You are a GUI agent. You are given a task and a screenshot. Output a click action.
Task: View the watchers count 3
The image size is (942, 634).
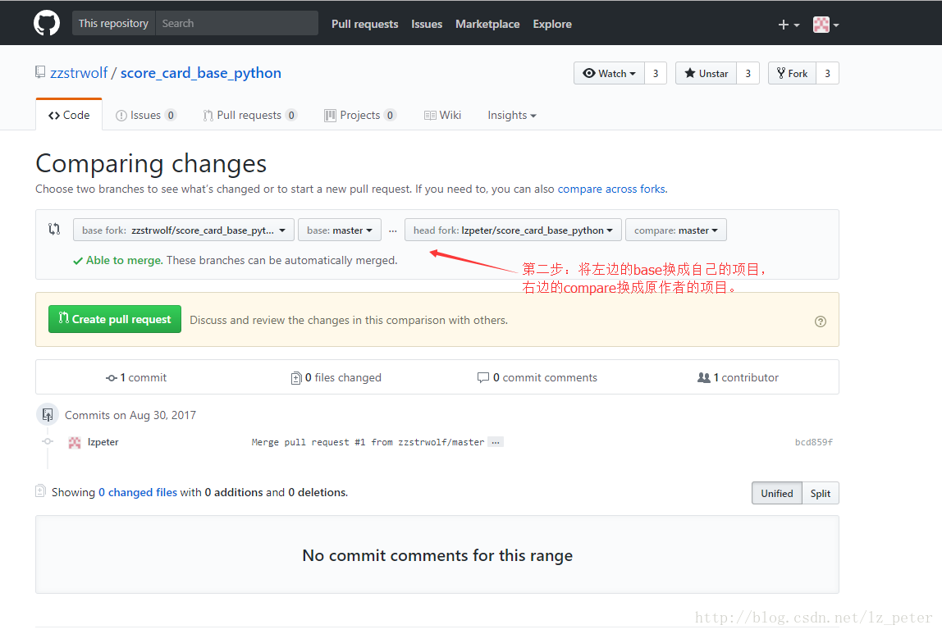coord(656,73)
